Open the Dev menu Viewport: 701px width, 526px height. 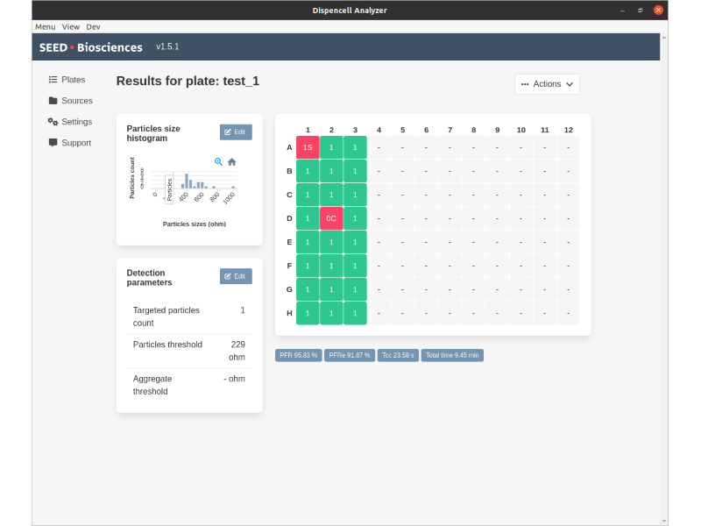click(93, 27)
